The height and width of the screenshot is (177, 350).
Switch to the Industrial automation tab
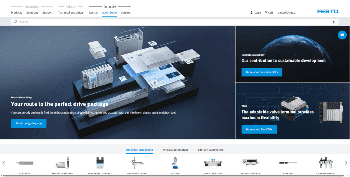click(x=139, y=150)
